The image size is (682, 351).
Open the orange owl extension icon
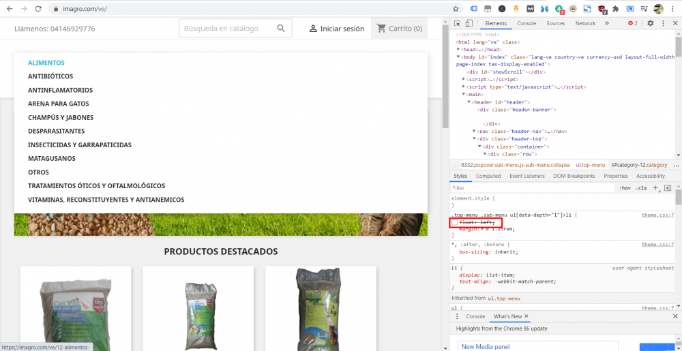[x=516, y=9]
